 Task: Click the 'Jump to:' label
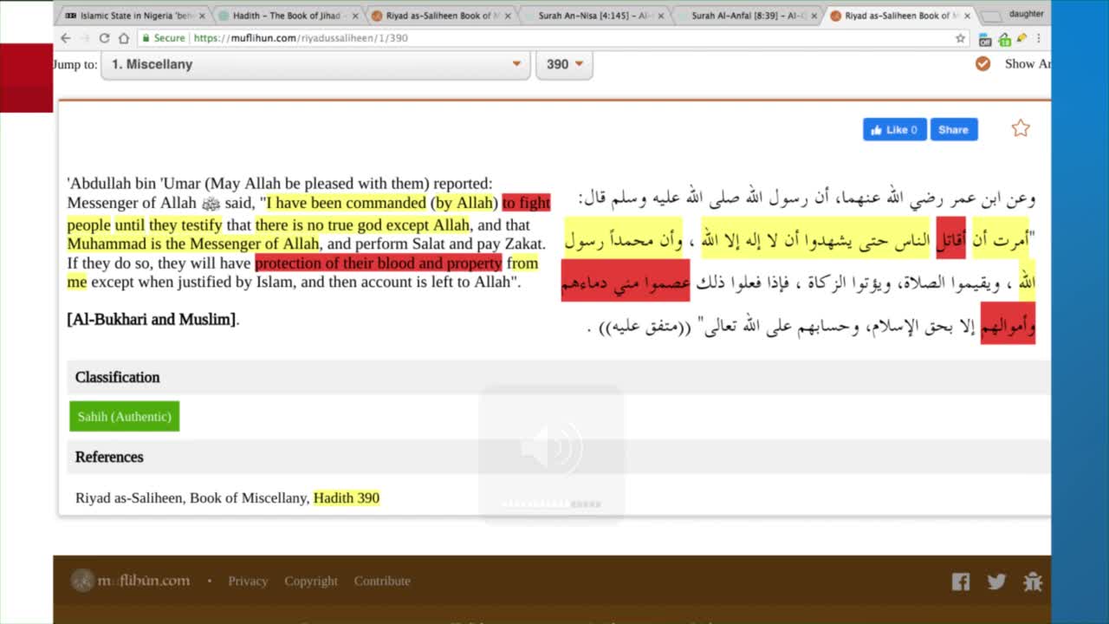(75, 64)
